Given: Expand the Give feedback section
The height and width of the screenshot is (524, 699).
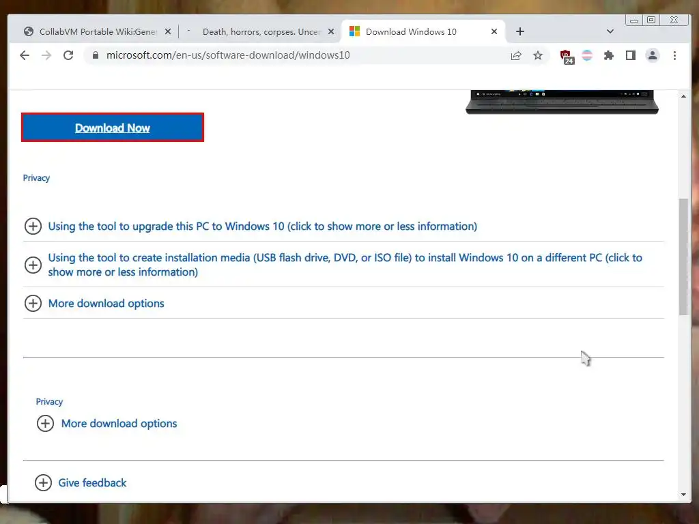Looking at the screenshot, I should coord(92,482).
